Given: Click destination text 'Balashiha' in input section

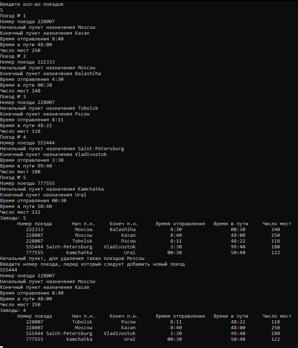Looking at the screenshot, I should click(88, 73).
